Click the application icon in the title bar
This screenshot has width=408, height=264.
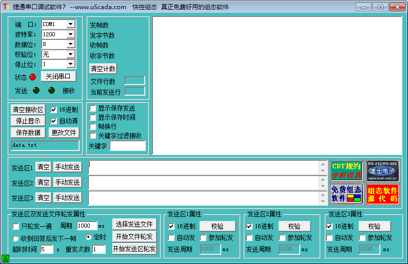(6, 7)
